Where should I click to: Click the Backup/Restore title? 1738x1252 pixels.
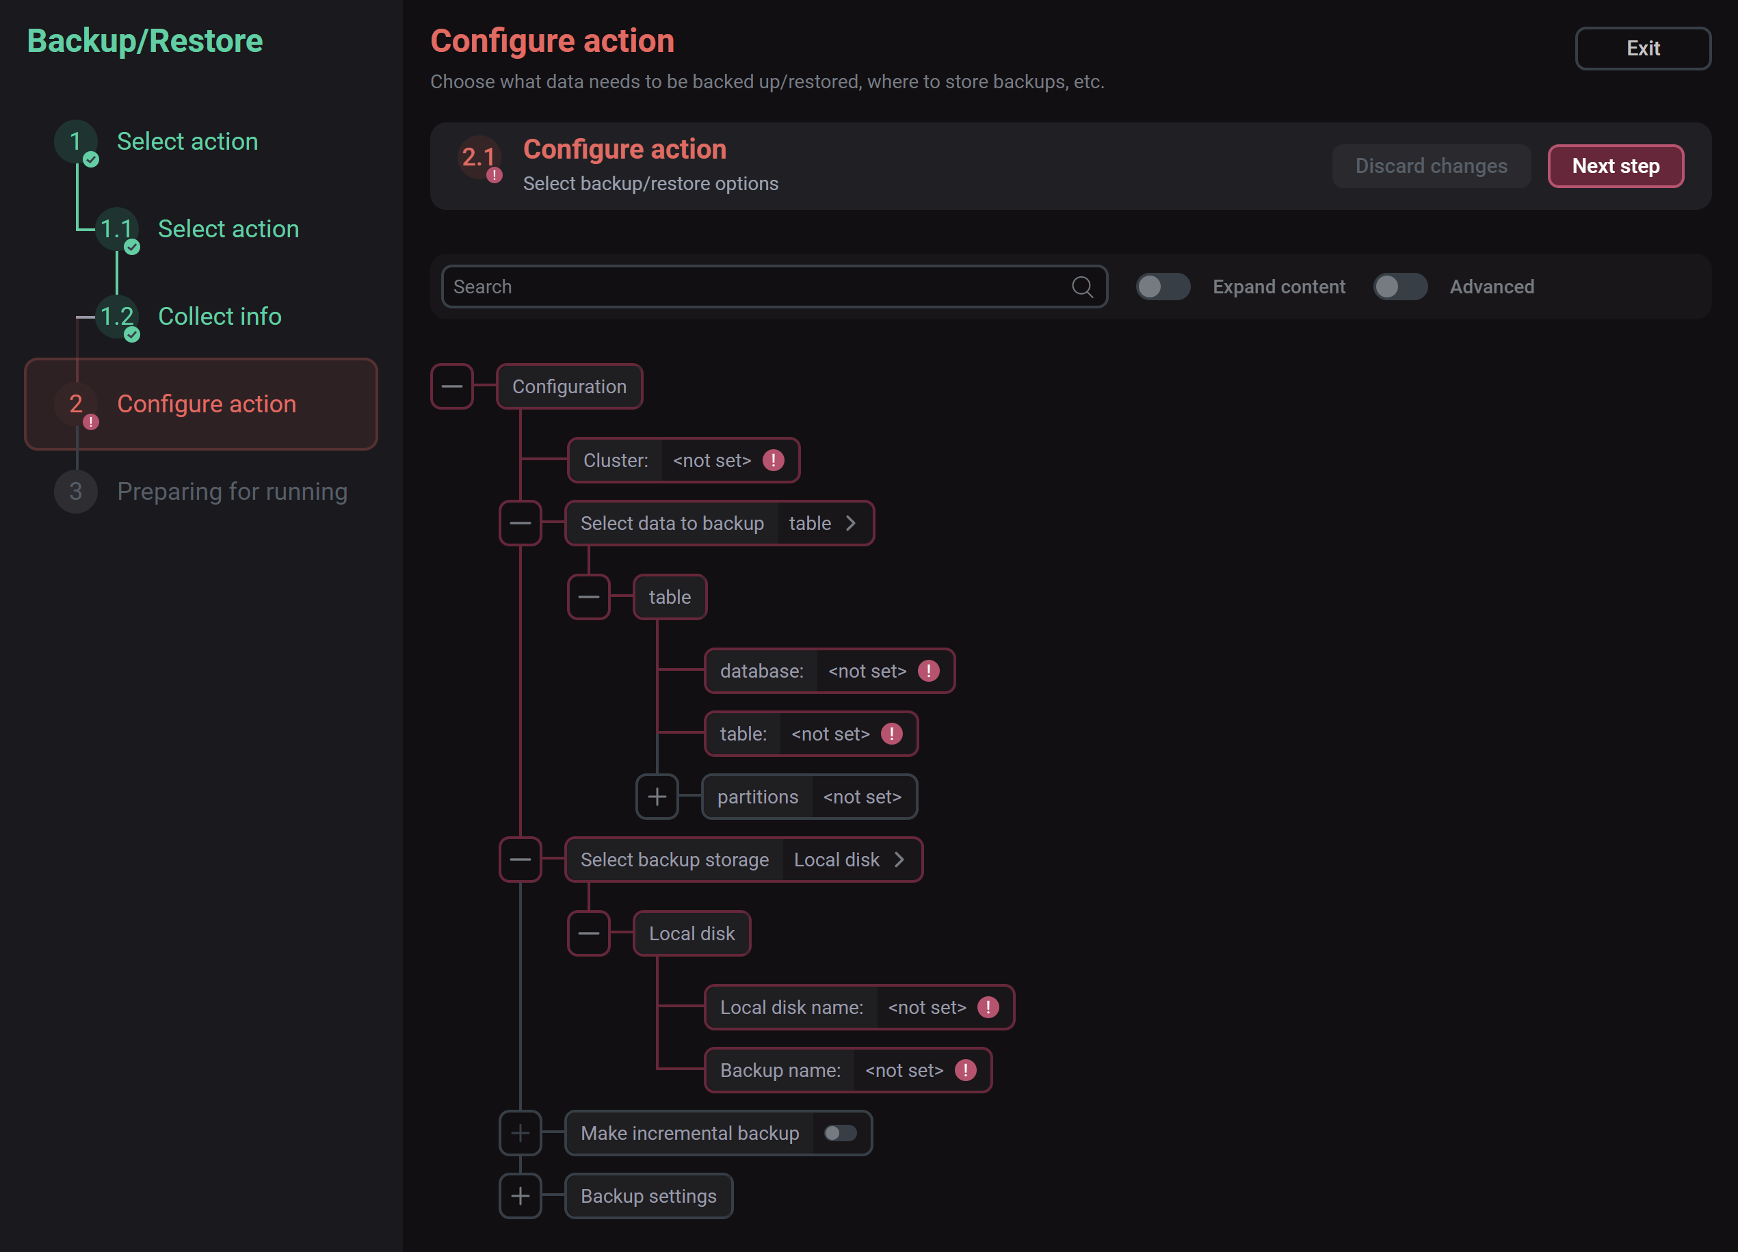[x=145, y=42]
